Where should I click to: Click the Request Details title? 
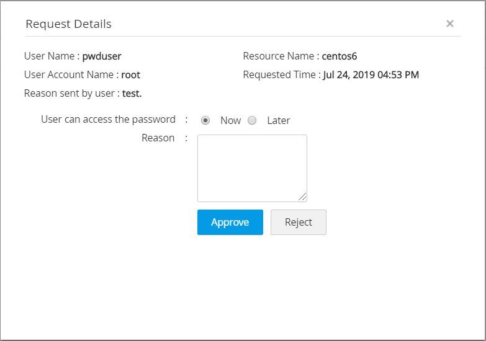click(68, 24)
